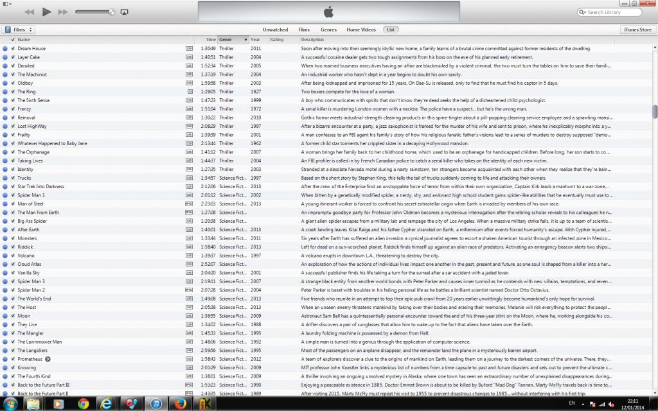
Task: Open the AirPlay output icon
Action: click(x=124, y=12)
